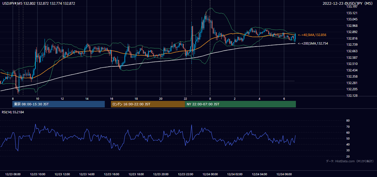Click the bottom date label 12/23 18:00

[136, 174]
